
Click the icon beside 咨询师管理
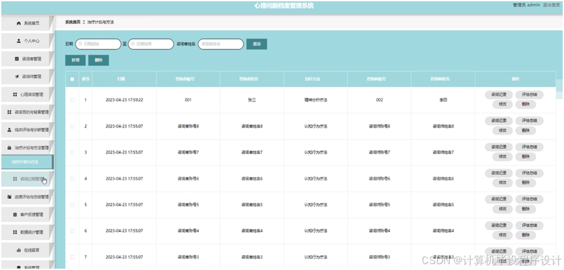pos(16,76)
